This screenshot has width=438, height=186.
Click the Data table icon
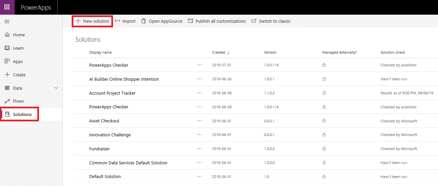tap(7, 88)
